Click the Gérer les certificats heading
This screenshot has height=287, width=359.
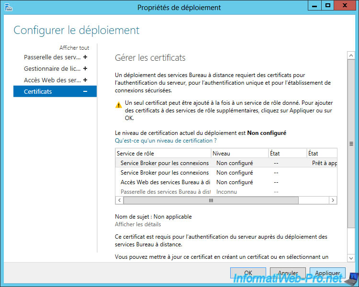click(x=150, y=58)
